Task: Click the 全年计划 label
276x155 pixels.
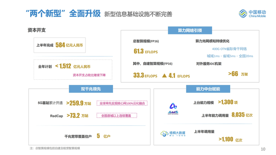Action: (45, 67)
